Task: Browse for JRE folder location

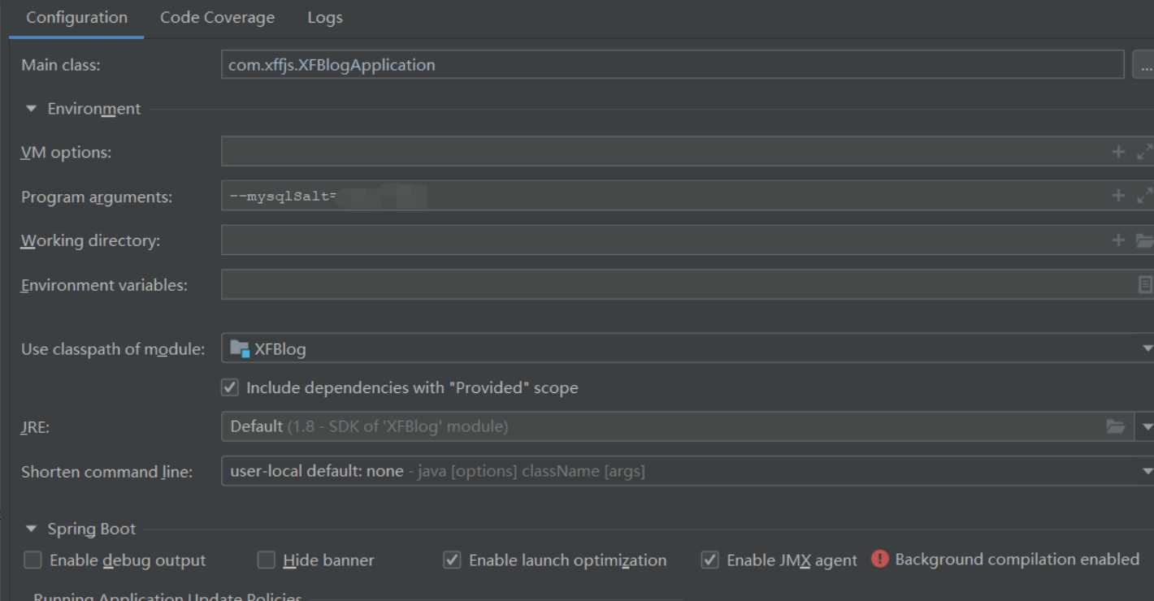Action: [1115, 426]
